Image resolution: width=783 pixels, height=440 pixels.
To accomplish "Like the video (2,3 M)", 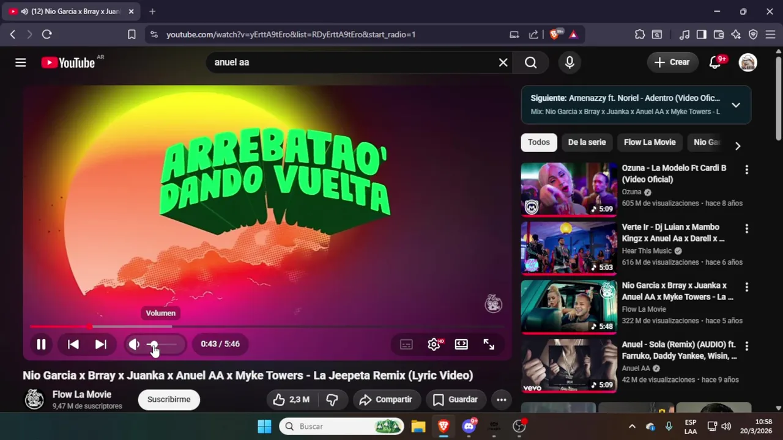I will pyautogui.click(x=292, y=400).
